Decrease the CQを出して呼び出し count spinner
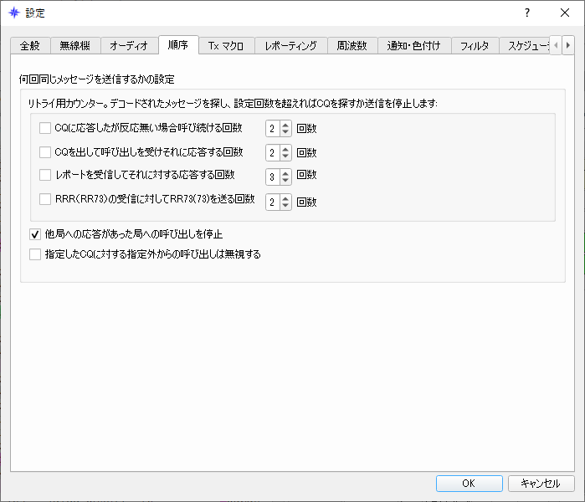 click(285, 156)
